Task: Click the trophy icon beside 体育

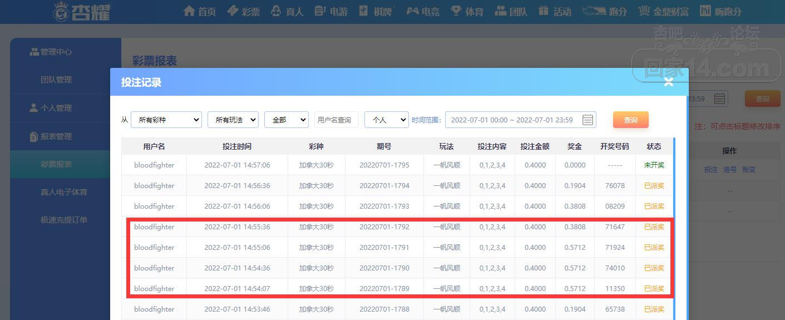Action: click(456, 11)
